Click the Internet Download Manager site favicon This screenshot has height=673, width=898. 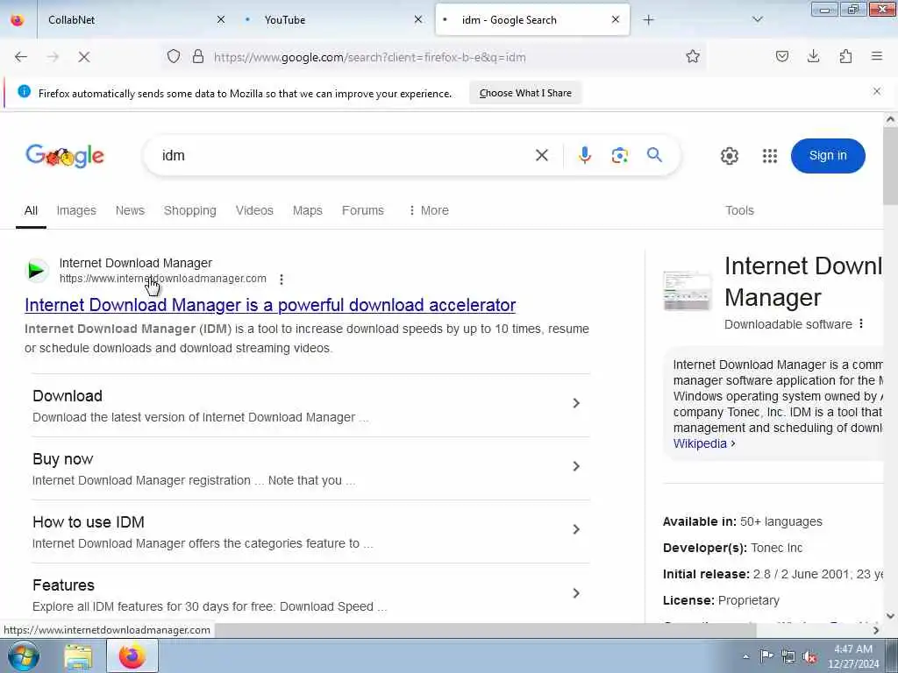(x=36, y=270)
